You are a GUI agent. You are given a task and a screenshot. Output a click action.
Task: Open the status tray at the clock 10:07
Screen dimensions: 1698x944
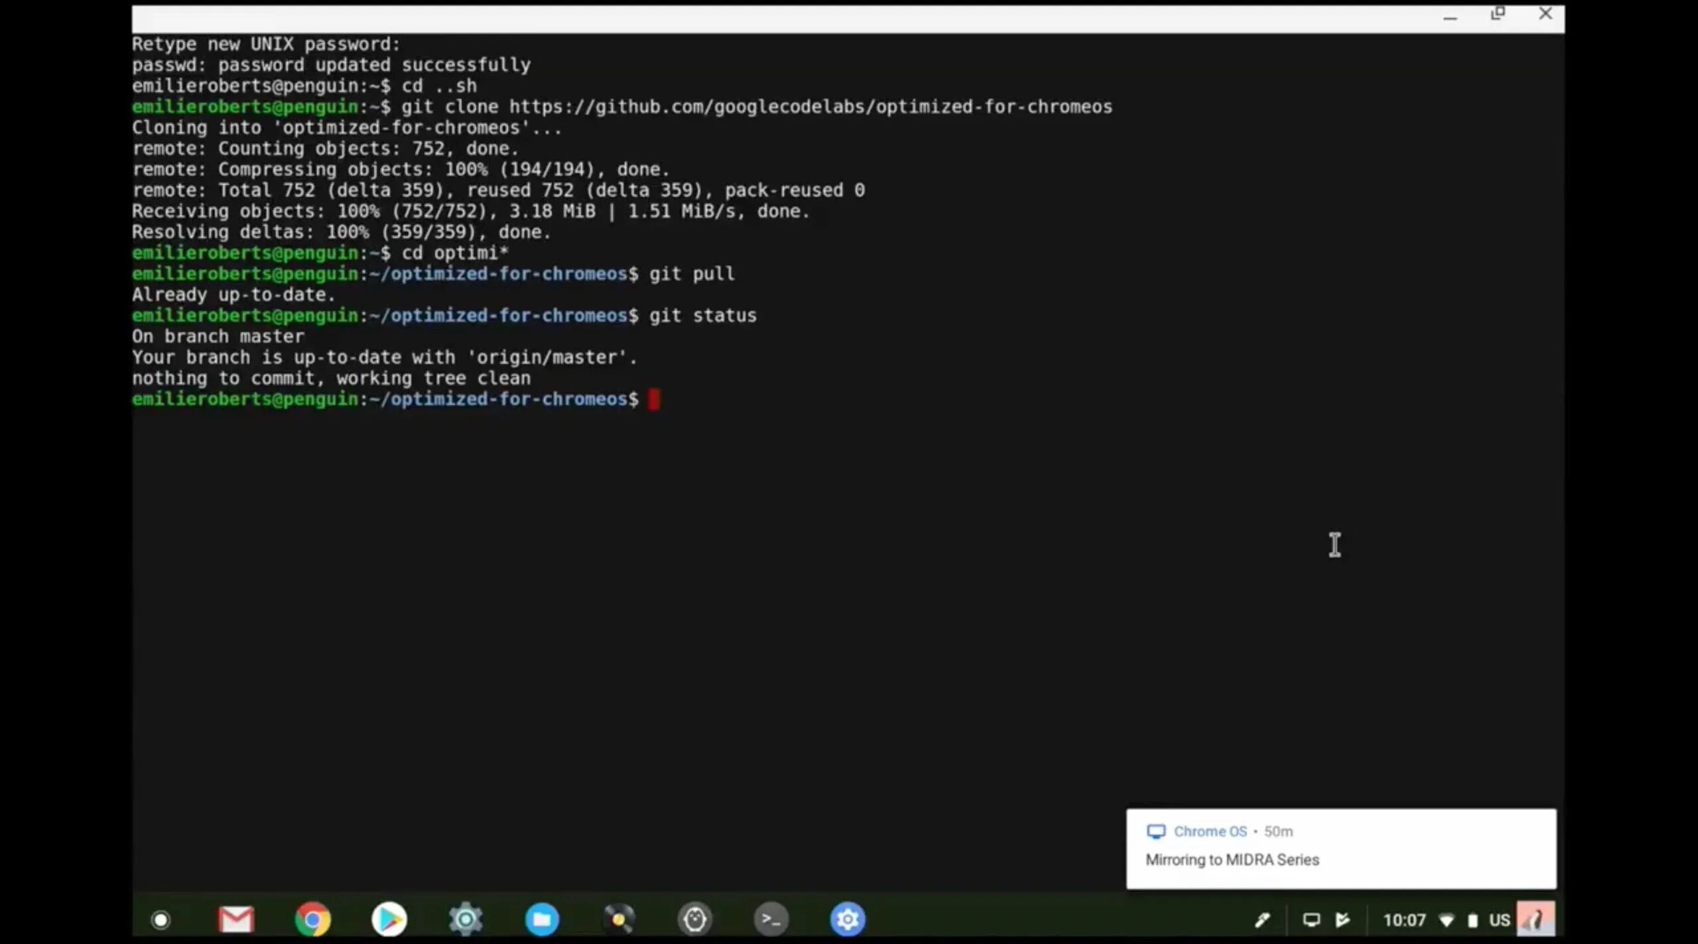(x=1404, y=920)
